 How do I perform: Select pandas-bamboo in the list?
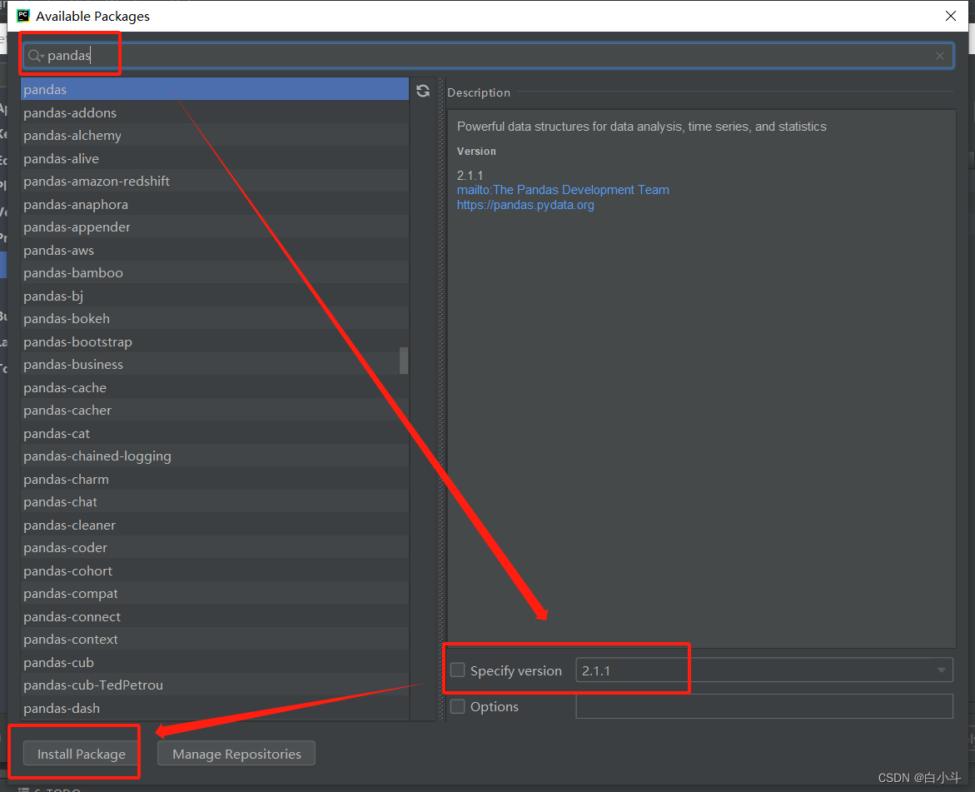click(215, 272)
